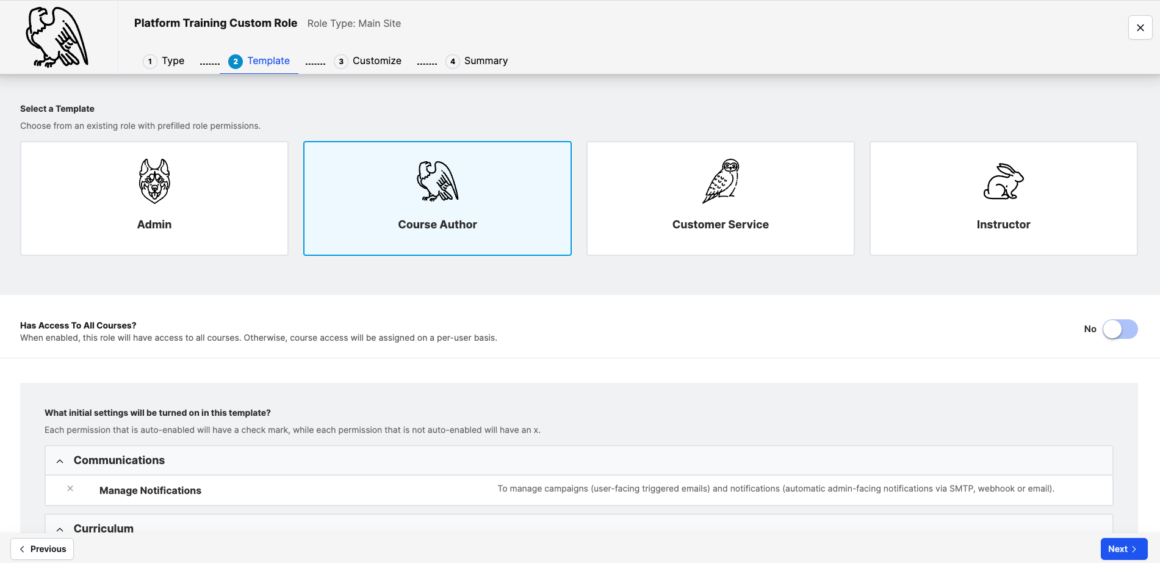Go back with the Previous button
1160x563 pixels.
(x=42, y=549)
